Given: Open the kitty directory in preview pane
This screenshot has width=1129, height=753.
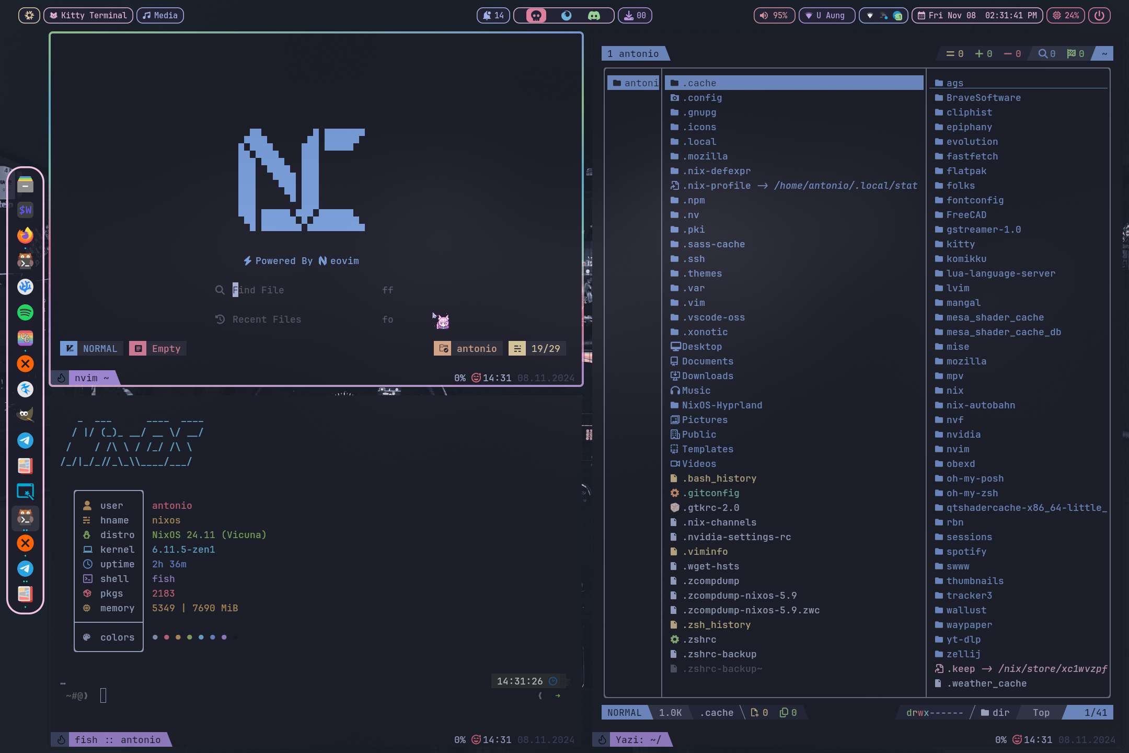Looking at the screenshot, I should [960, 244].
